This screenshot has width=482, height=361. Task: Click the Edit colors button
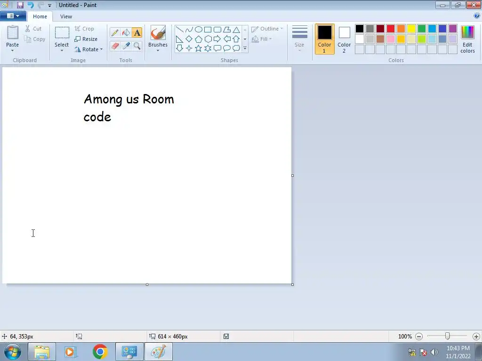click(x=467, y=39)
